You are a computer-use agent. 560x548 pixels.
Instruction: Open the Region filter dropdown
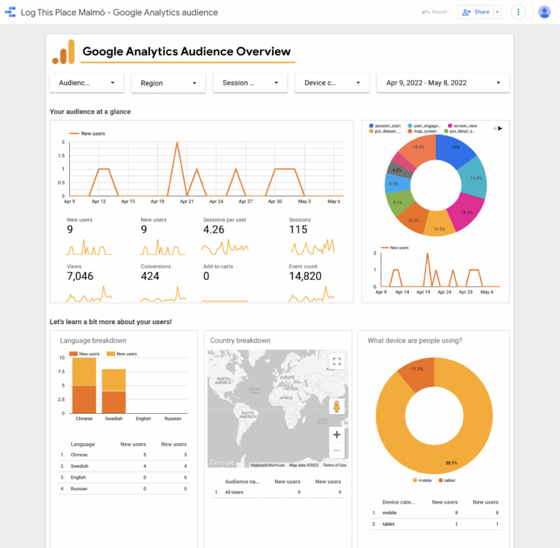tap(168, 83)
